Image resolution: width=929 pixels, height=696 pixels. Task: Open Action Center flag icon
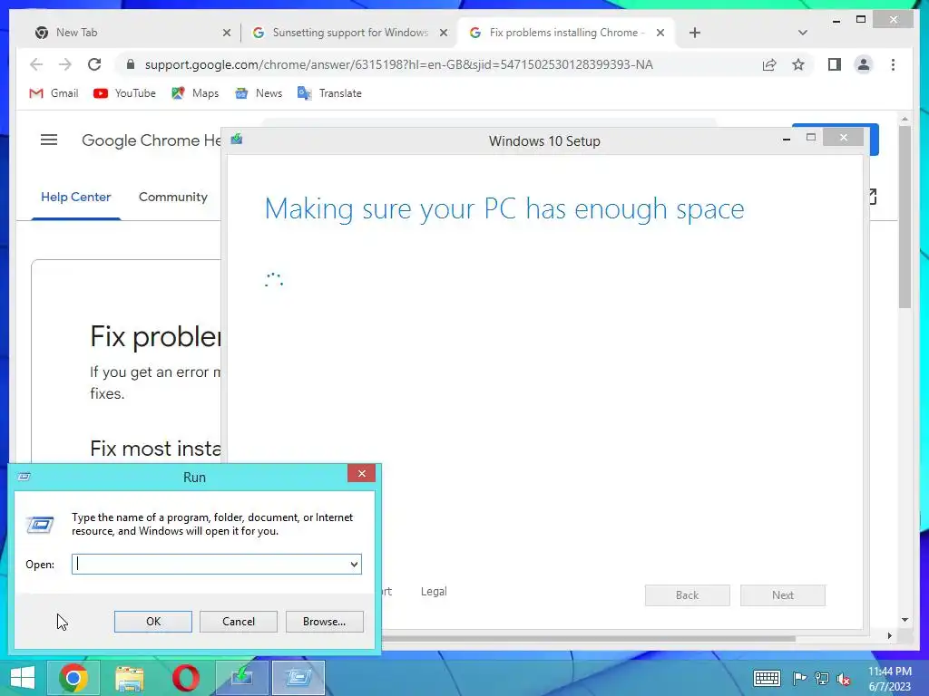coord(798,678)
